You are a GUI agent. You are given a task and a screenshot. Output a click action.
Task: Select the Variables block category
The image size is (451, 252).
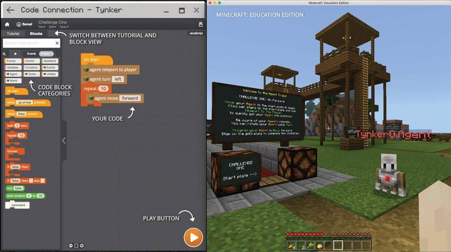point(12,67)
